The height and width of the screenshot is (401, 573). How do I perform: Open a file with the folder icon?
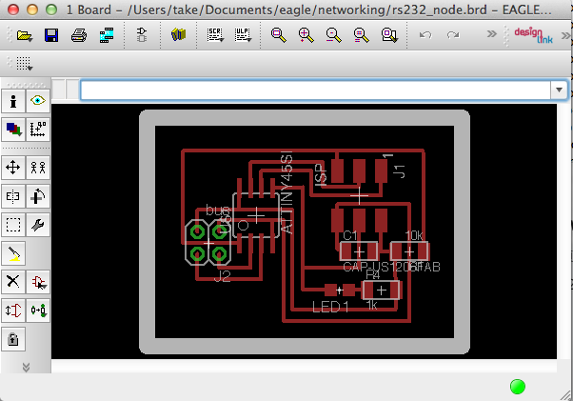tap(24, 35)
